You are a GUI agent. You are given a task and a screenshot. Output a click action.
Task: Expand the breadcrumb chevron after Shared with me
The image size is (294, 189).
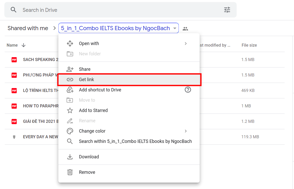pyautogui.click(x=55, y=28)
